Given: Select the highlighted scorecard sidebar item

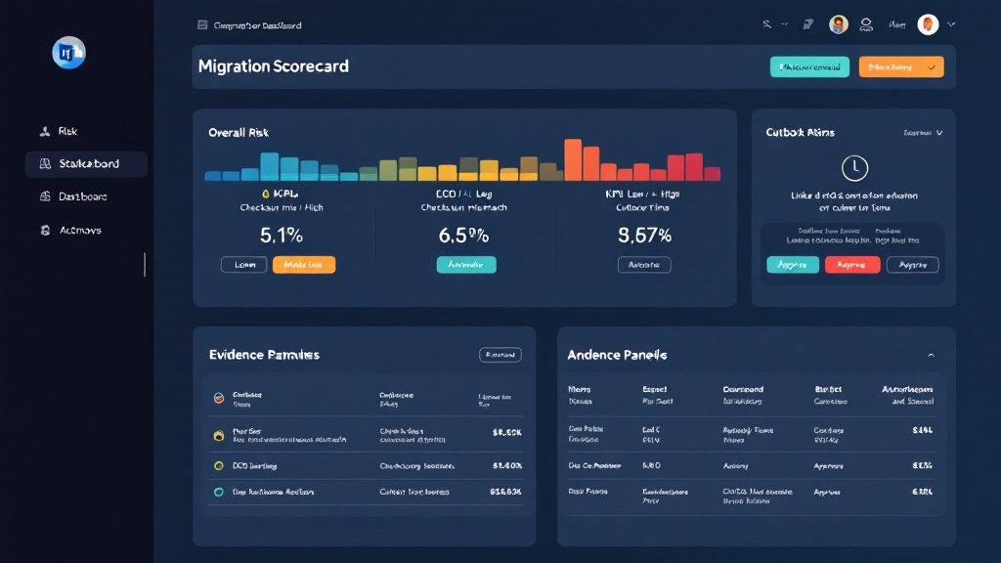Looking at the screenshot, I should coord(86,164).
